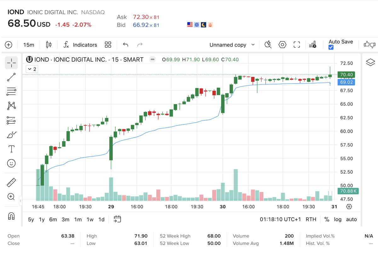Select the brush drawing tool

11,135
